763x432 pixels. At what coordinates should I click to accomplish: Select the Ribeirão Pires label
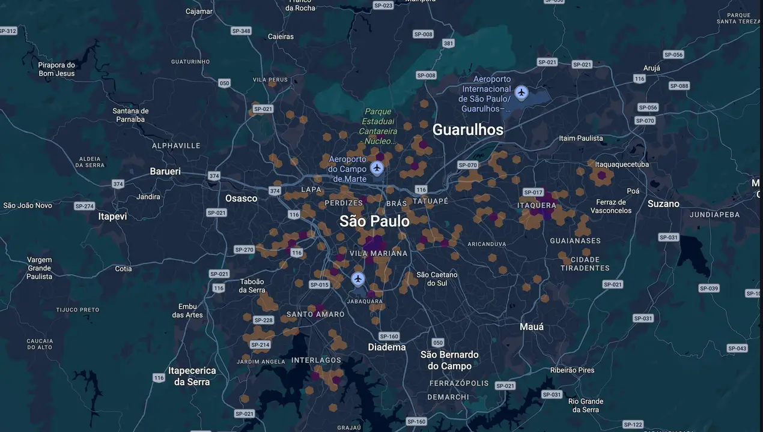click(572, 370)
